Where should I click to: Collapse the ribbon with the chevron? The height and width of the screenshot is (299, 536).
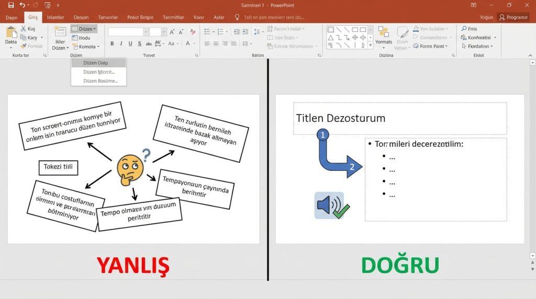point(530,55)
